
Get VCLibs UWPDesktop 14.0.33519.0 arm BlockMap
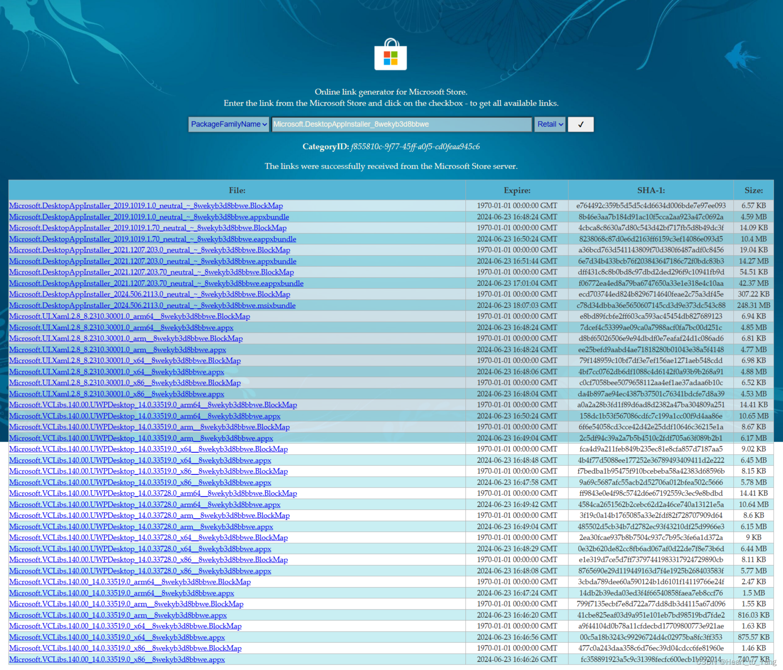[149, 427]
